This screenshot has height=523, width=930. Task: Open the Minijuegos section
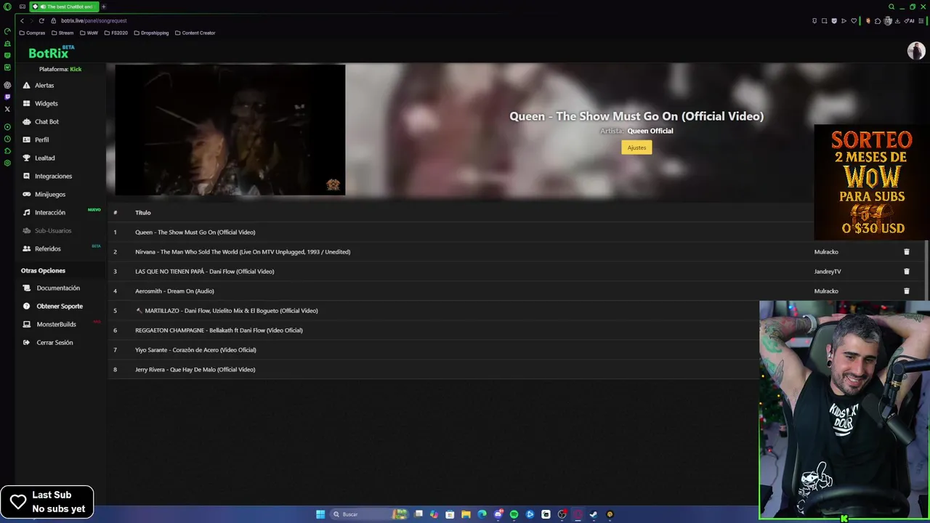click(49, 194)
